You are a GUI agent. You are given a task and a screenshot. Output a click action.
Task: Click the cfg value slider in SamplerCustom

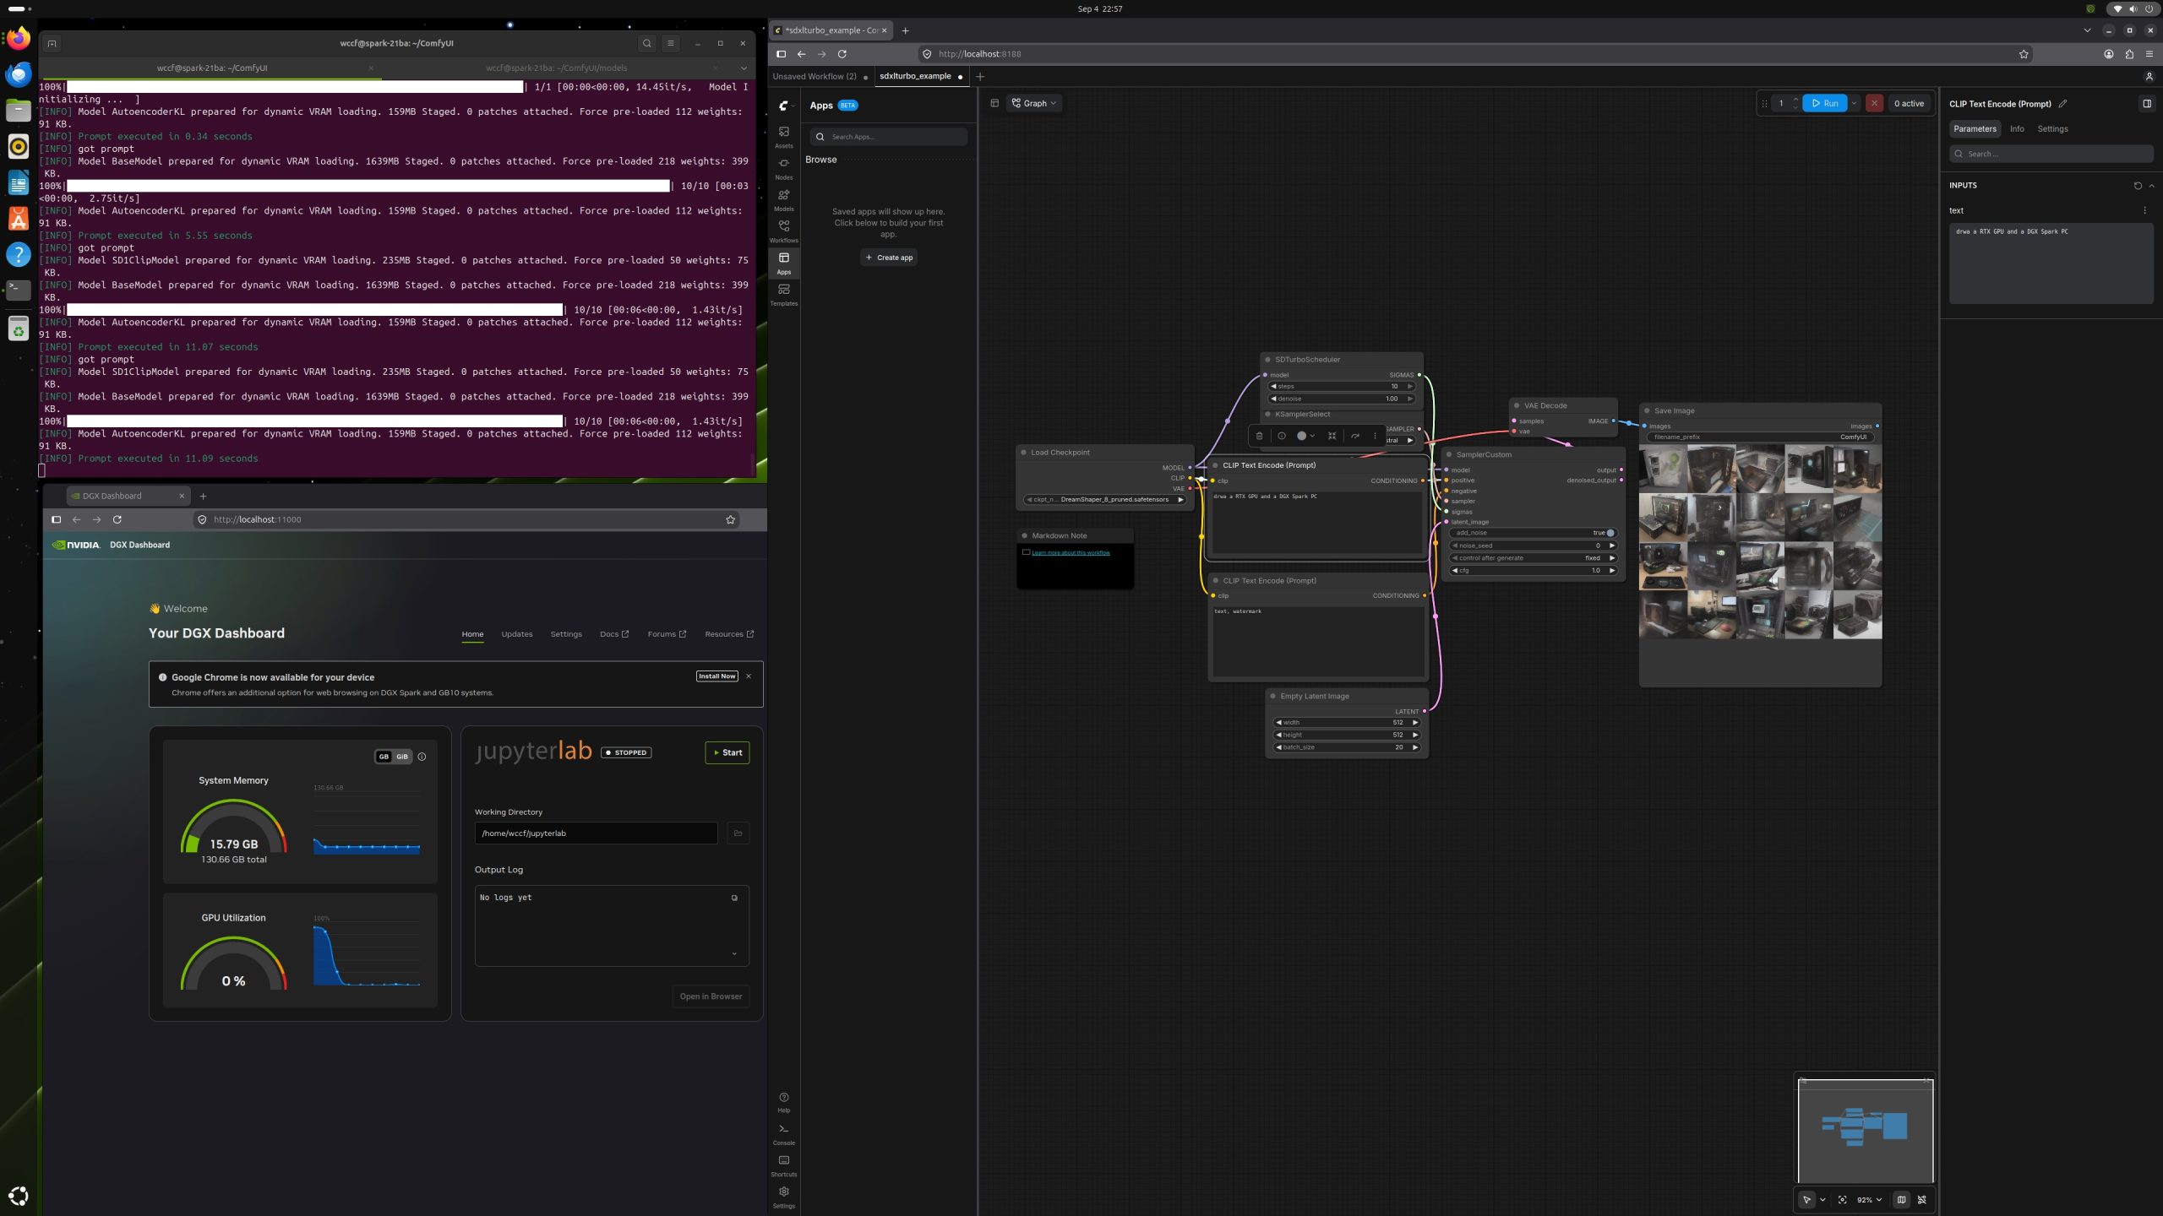1533,571
